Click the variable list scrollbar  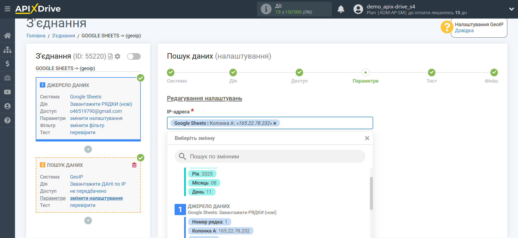click(371, 193)
